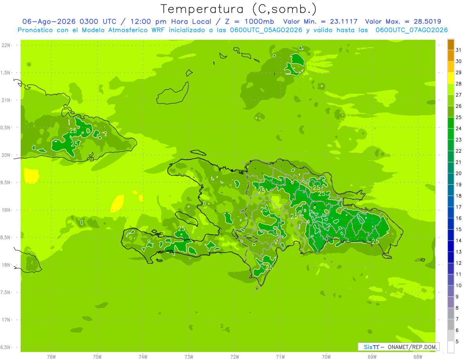Click the yellow legend swatch between 28 and 29
The width and height of the screenshot is (469, 362).
click(451, 78)
